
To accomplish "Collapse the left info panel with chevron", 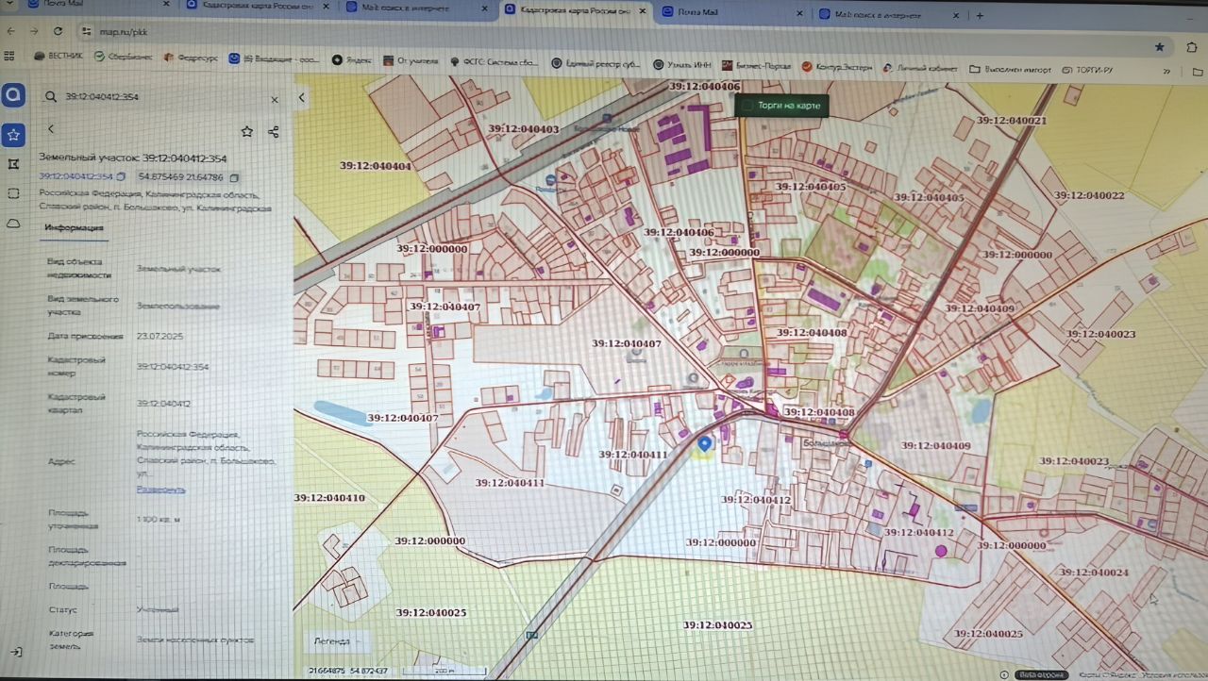I will (x=302, y=97).
